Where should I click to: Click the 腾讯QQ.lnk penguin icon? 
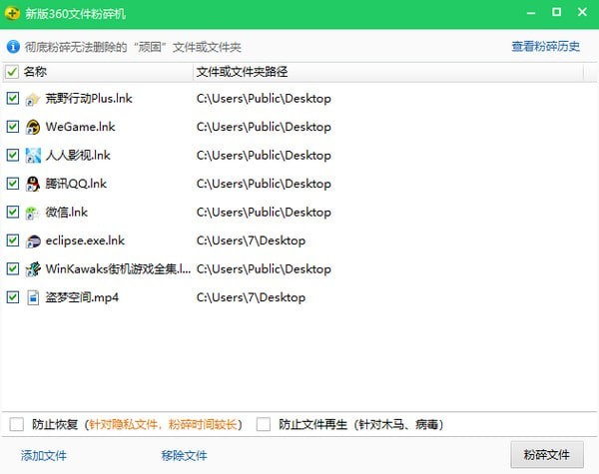(x=33, y=184)
